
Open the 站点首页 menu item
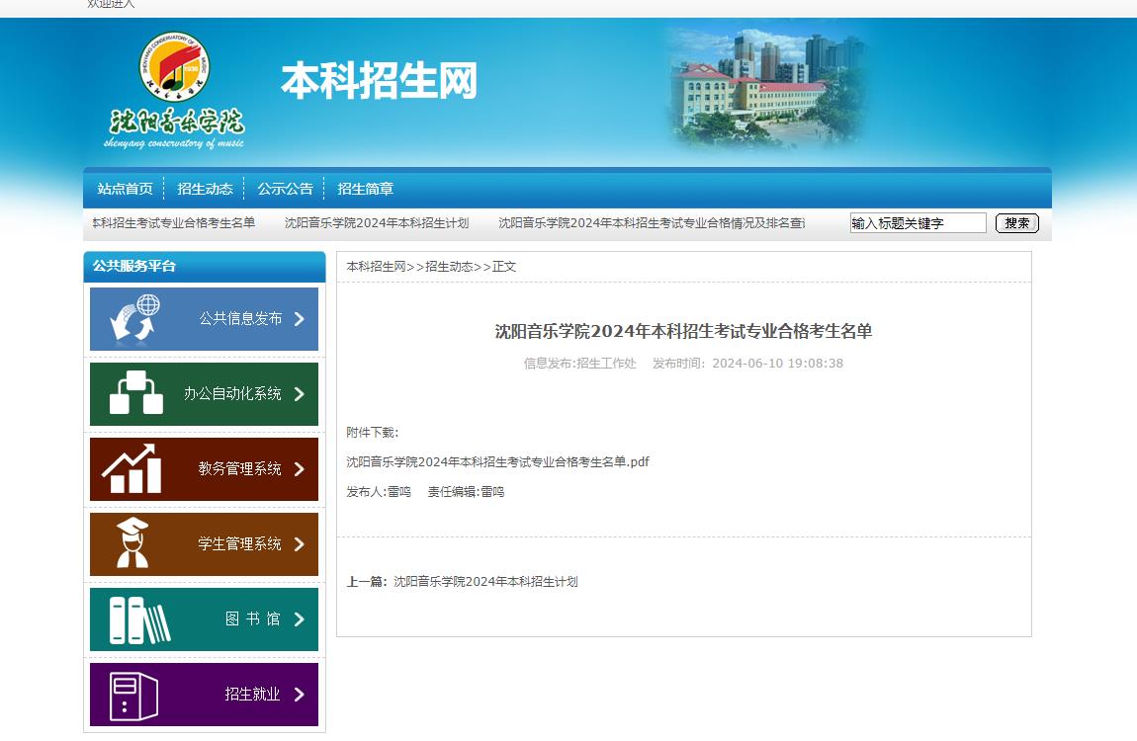125,189
